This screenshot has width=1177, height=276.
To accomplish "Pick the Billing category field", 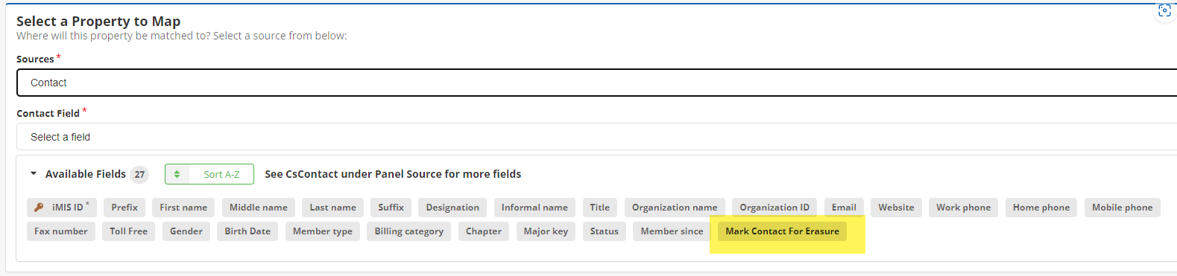I will click(x=408, y=231).
